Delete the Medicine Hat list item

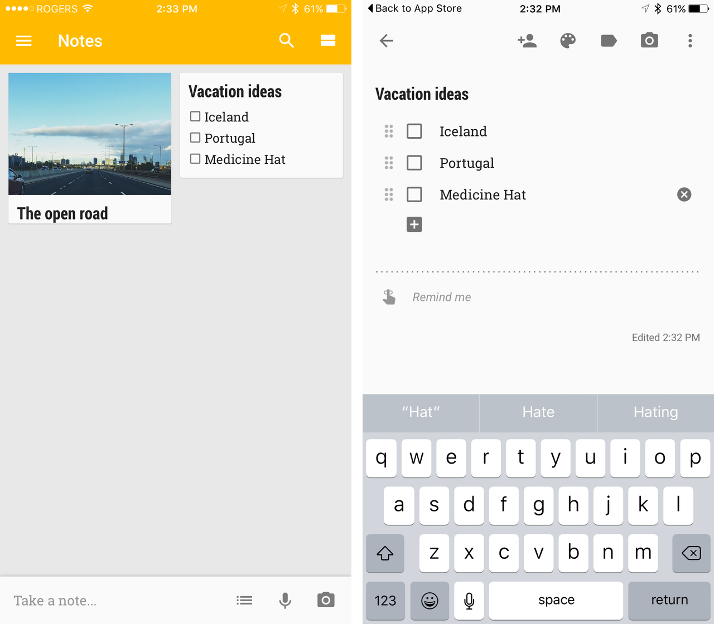tap(684, 194)
